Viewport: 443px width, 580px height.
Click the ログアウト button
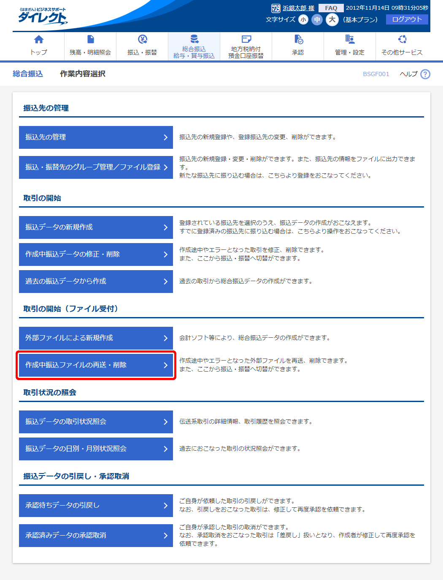407,19
